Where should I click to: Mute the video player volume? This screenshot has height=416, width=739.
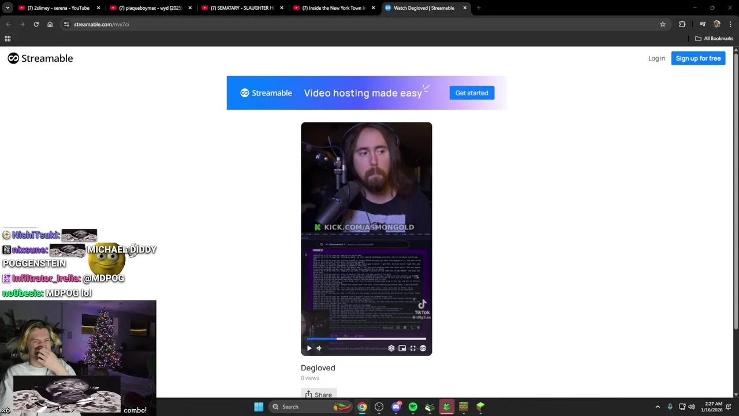[x=319, y=348]
